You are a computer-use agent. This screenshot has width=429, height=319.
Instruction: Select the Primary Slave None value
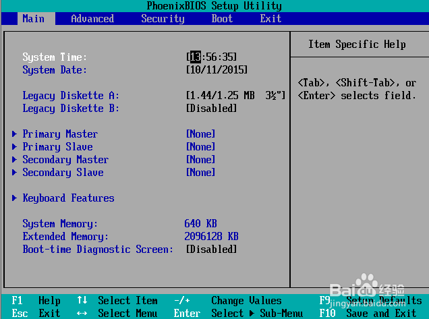[200, 146]
